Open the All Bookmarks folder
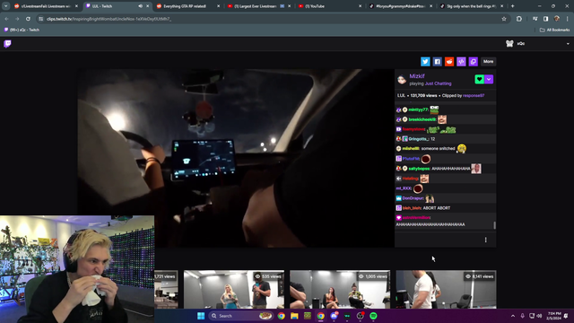The image size is (574, 323). (554, 30)
